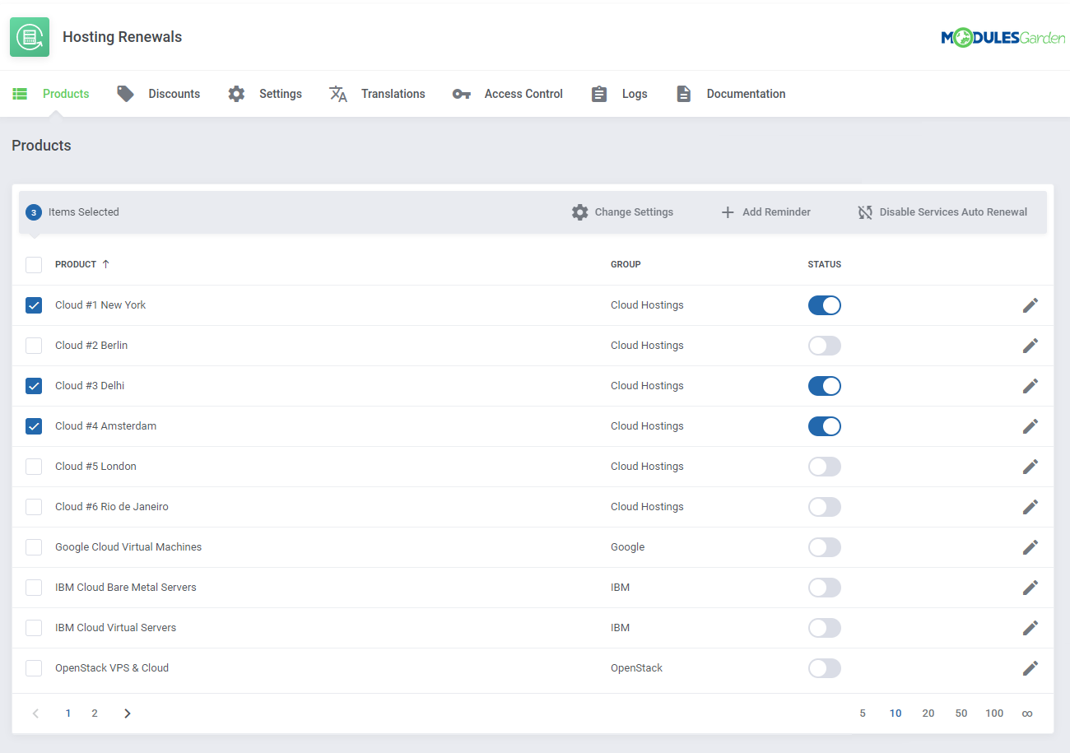Click the Hosting Renewals module logo icon
This screenshot has width=1070, height=753.
pyautogui.click(x=30, y=37)
